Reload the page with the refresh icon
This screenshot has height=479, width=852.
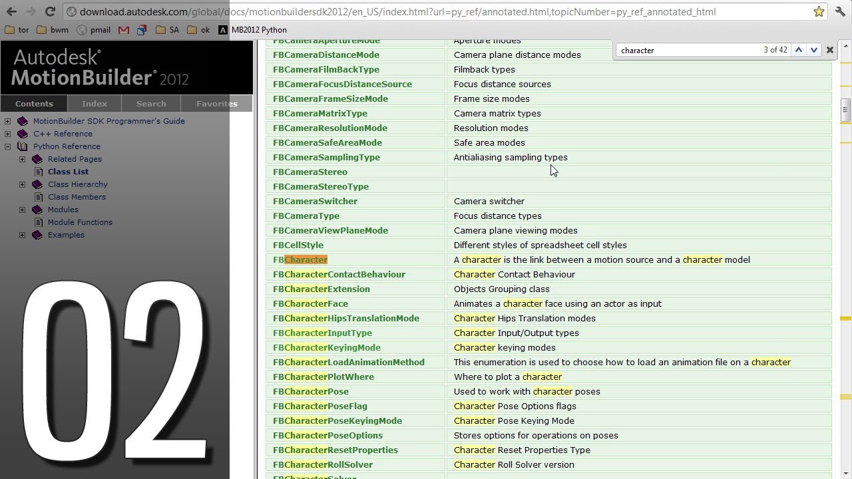click(50, 11)
